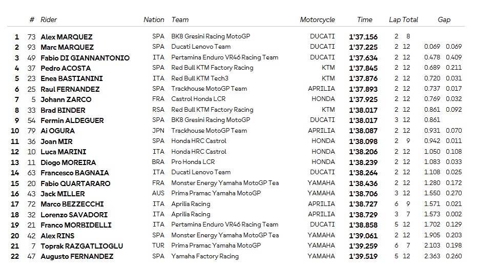Screen dimensions: 477x266
Task: Click the Gap column header
Action: click(x=444, y=20)
